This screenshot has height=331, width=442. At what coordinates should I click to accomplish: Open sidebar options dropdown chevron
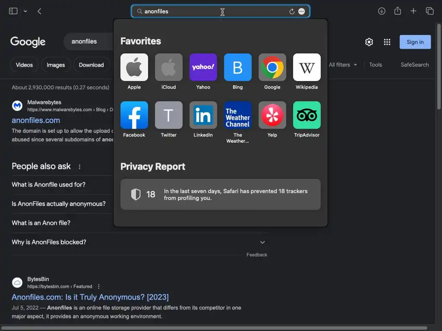pos(25,11)
